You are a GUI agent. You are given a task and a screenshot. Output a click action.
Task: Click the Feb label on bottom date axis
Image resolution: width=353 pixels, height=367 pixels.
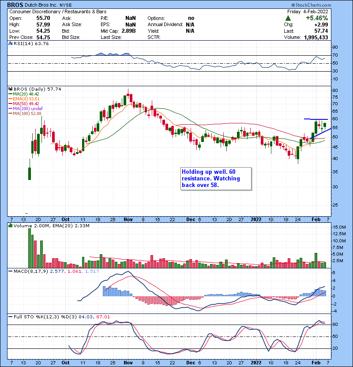316,363
